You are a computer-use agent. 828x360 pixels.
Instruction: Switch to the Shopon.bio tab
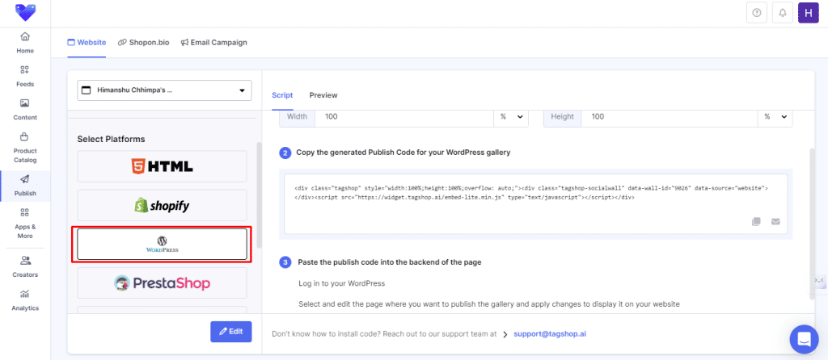click(x=145, y=42)
